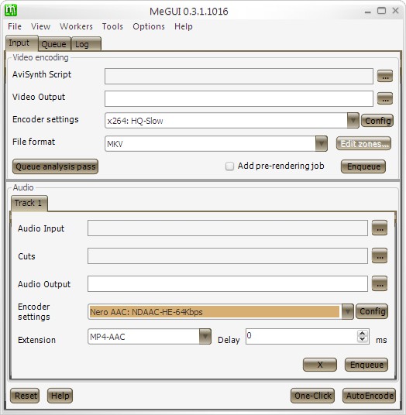This screenshot has width=406, height=415.
Task: Open the Cuts file browse button
Action: [380, 256]
